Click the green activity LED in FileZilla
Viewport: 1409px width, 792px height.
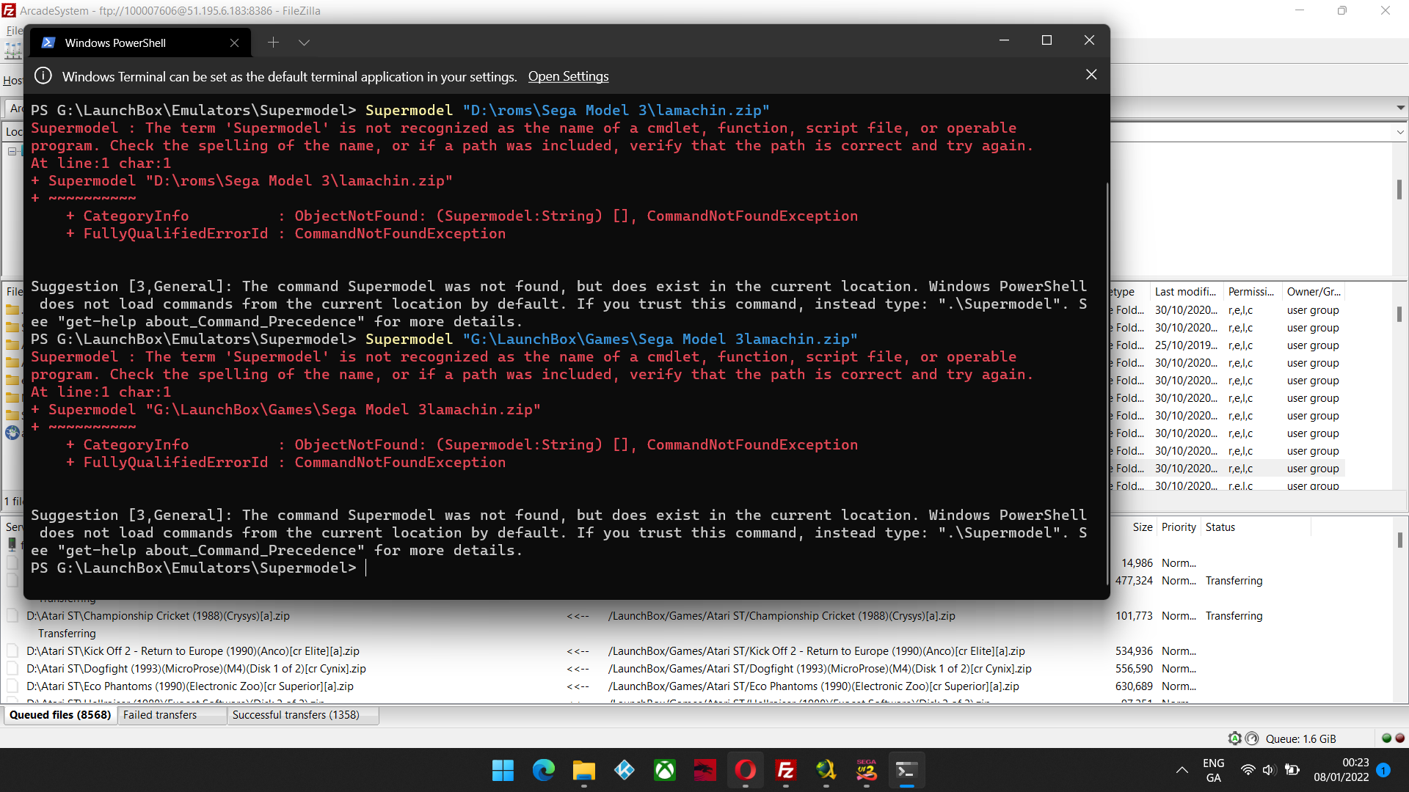click(x=1386, y=738)
